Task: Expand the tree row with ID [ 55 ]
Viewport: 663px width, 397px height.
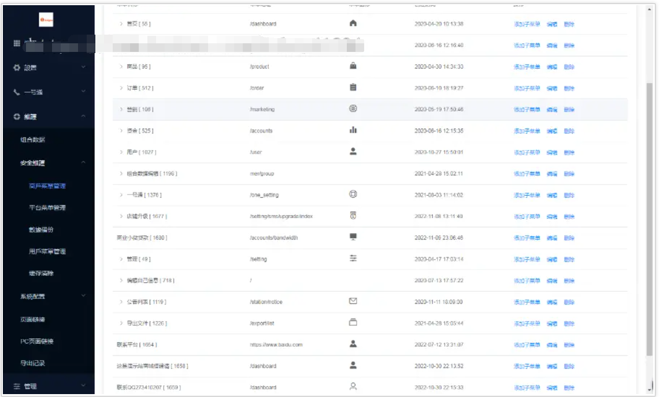Action: [121, 24]
